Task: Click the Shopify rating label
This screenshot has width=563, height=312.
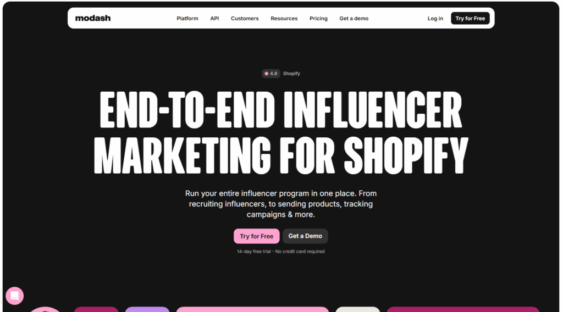Action: click(291, 74)
